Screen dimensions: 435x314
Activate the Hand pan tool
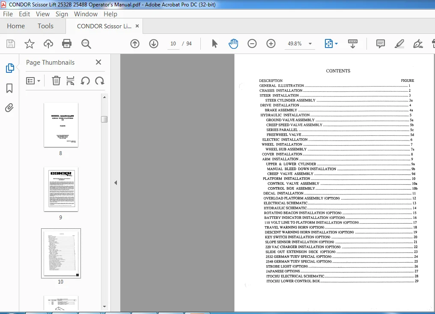(x=233, y=44)
